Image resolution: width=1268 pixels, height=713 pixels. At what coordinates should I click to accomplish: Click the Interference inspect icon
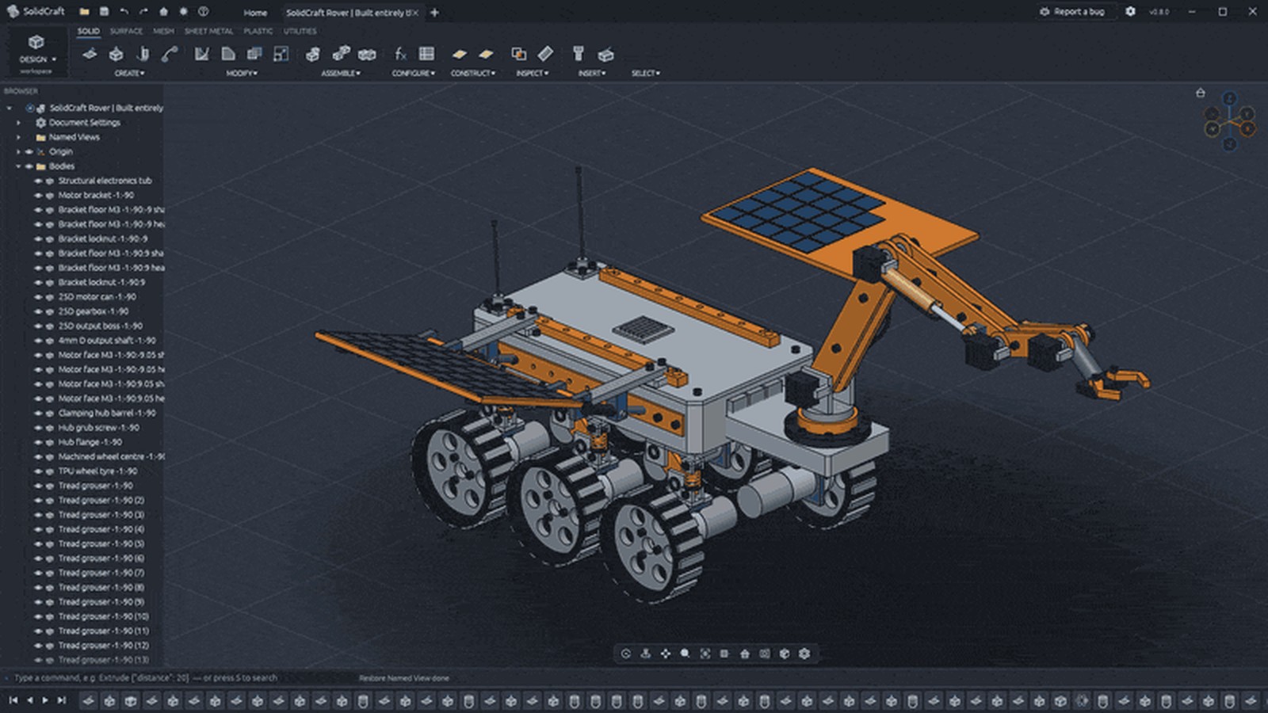click(518, 54)
